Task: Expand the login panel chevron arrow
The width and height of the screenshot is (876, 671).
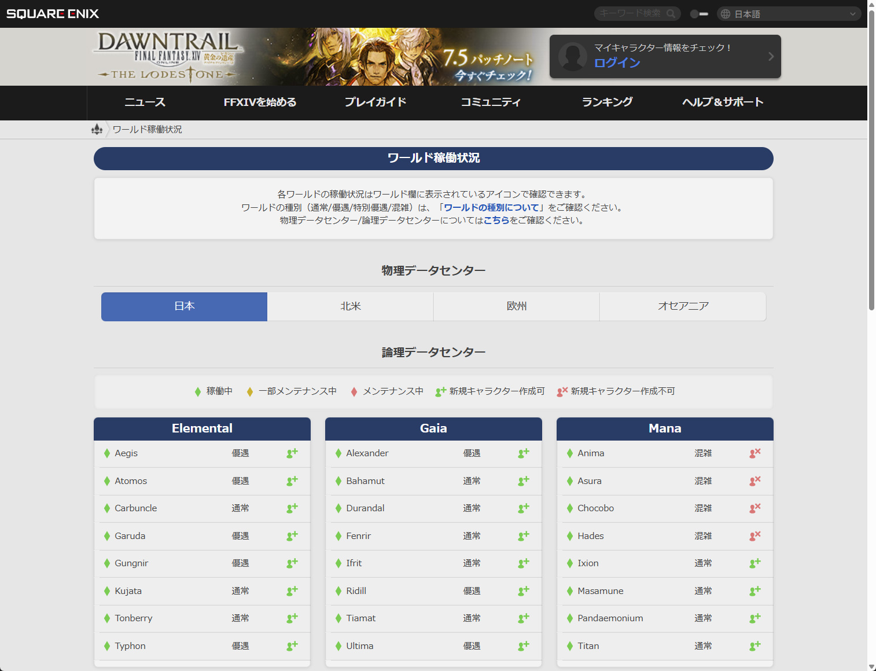Action: (x=771, y=56)
